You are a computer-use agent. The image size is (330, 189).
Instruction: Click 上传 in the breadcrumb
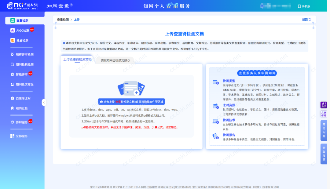tap(77, 20)
